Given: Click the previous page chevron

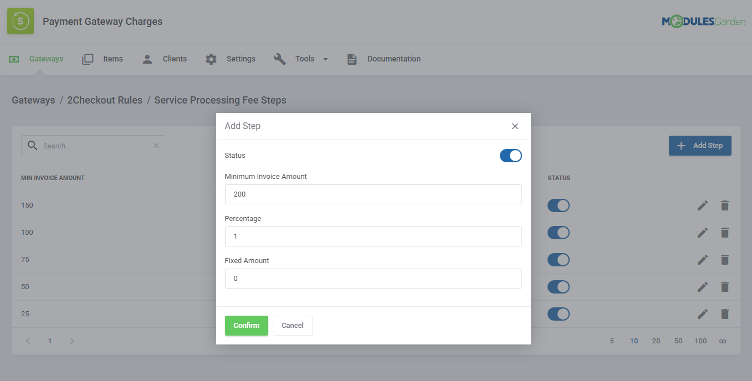Looking at the screenshot, I should click(27, 341).
